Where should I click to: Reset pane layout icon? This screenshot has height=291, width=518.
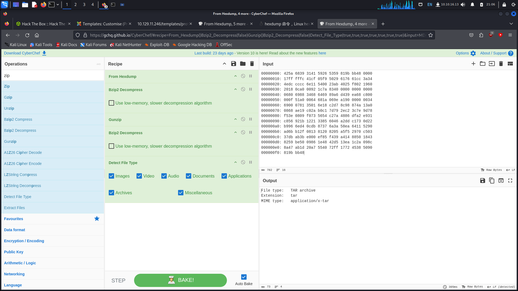(510, 64)
